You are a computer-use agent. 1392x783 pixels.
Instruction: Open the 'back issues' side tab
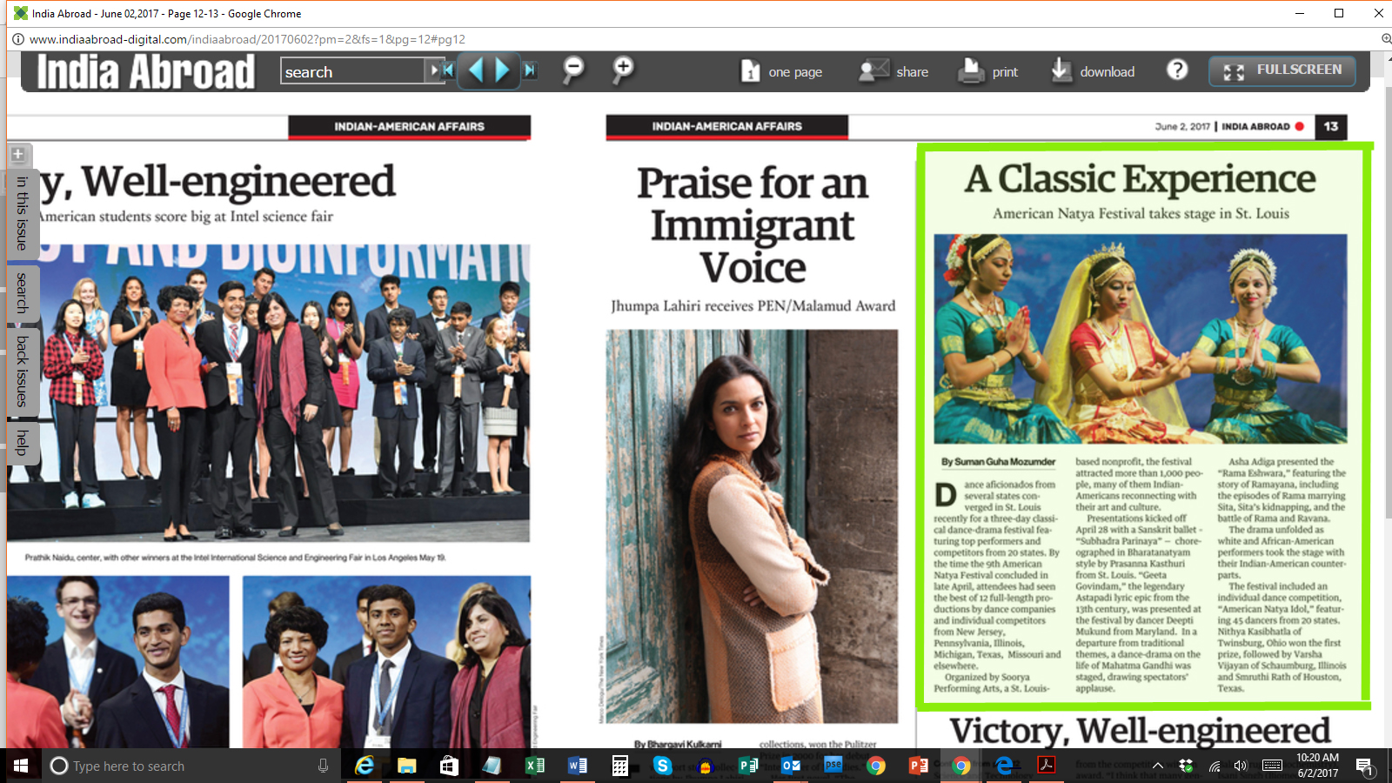22,371
